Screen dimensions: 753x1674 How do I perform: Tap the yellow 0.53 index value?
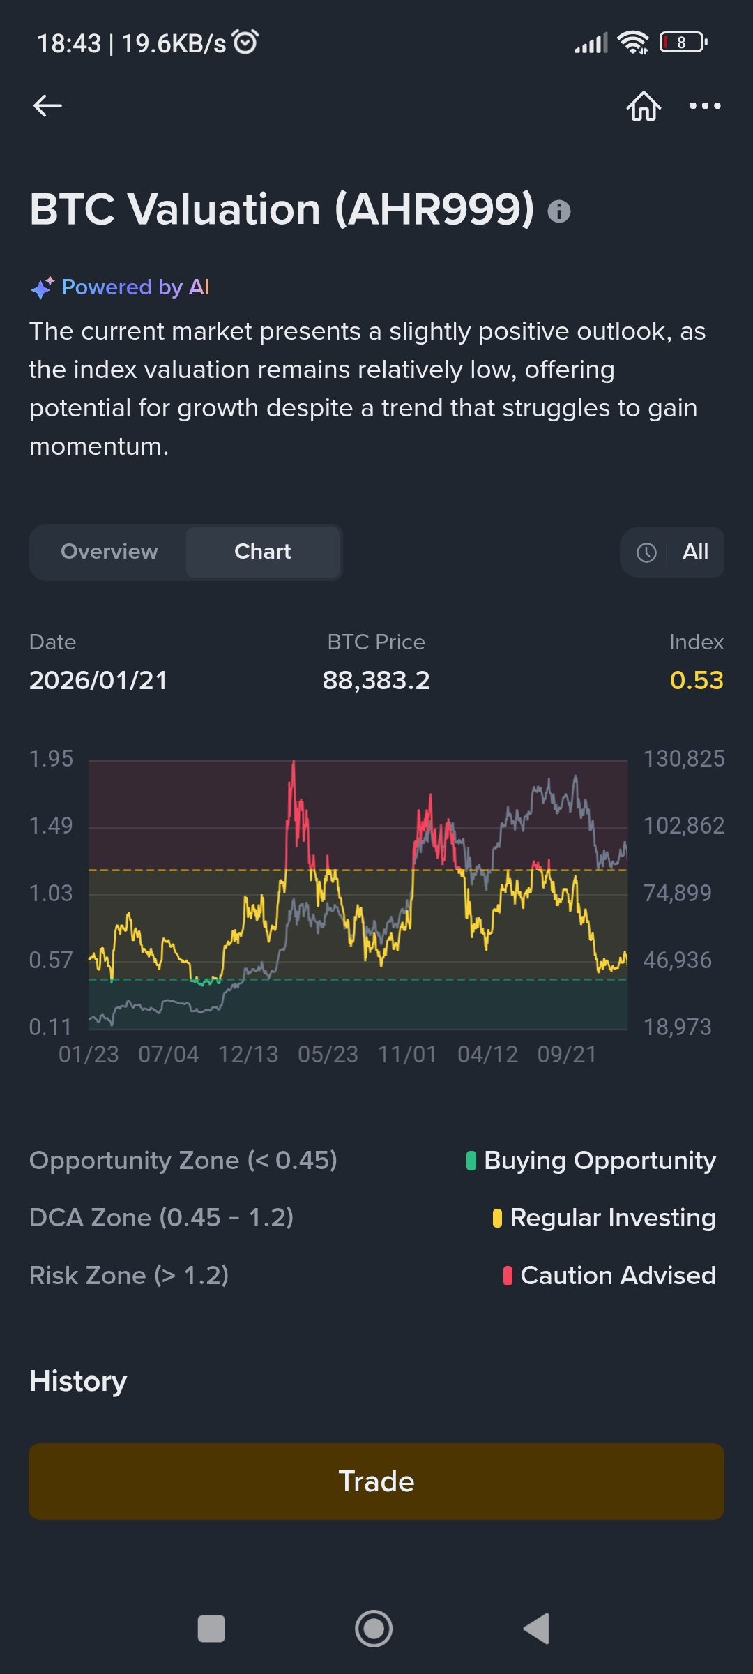[x=697, y=680]
